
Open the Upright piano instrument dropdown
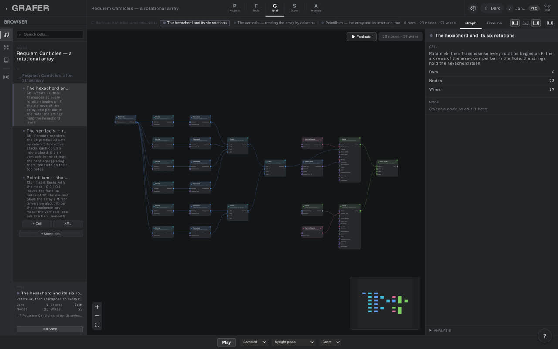coord(293,342)
